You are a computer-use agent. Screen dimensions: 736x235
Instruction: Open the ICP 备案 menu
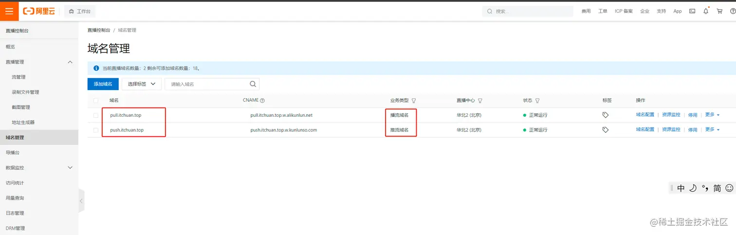tap(624, 11)
